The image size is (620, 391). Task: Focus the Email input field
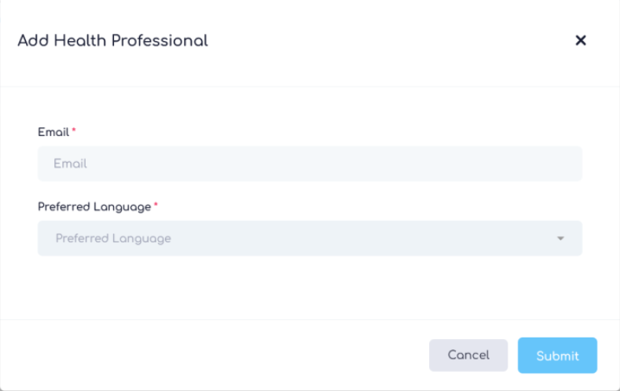[x=310, y=164]
